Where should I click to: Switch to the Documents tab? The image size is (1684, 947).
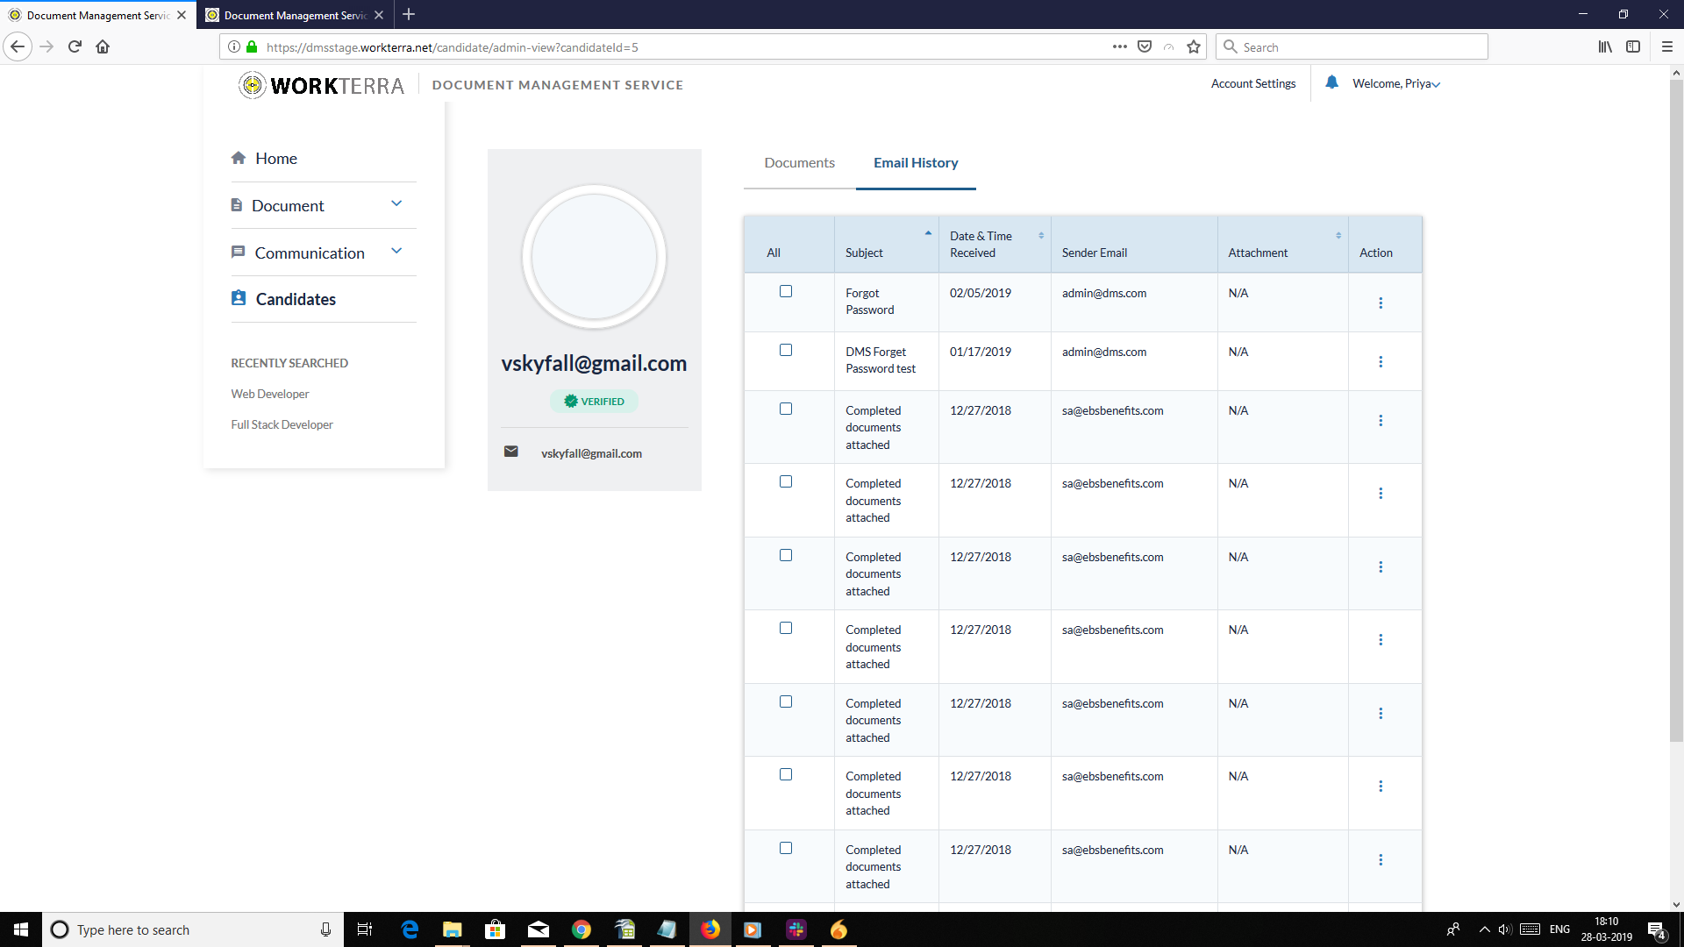tap(799, 163)
